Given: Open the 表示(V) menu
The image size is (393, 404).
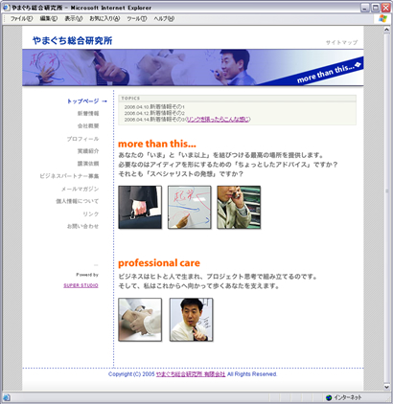Looking at the screenshot, I should 74,18.
